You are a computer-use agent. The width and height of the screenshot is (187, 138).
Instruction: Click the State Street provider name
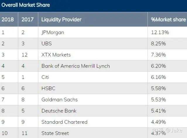click(x=55, y=133)
